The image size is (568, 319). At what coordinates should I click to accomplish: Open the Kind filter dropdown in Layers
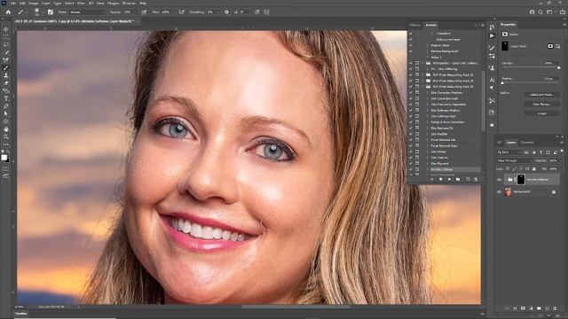[509, 152]
